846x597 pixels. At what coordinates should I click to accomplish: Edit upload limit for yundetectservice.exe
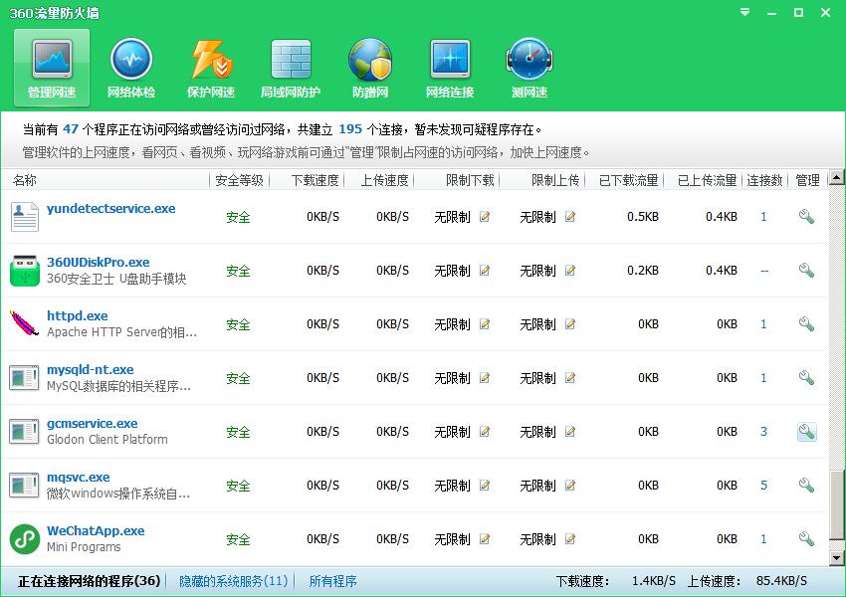pyautogui.click(x=569, y=217)
